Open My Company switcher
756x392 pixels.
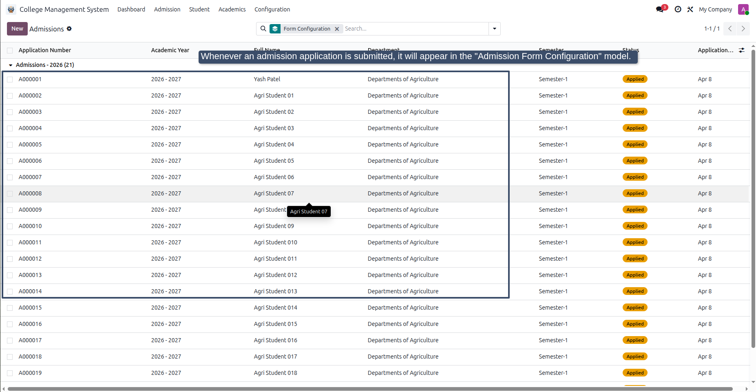click(x=715, y=9)
